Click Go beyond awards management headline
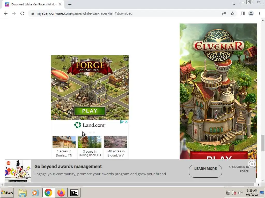This screenshot has height=198, width=265. (68, 167)
